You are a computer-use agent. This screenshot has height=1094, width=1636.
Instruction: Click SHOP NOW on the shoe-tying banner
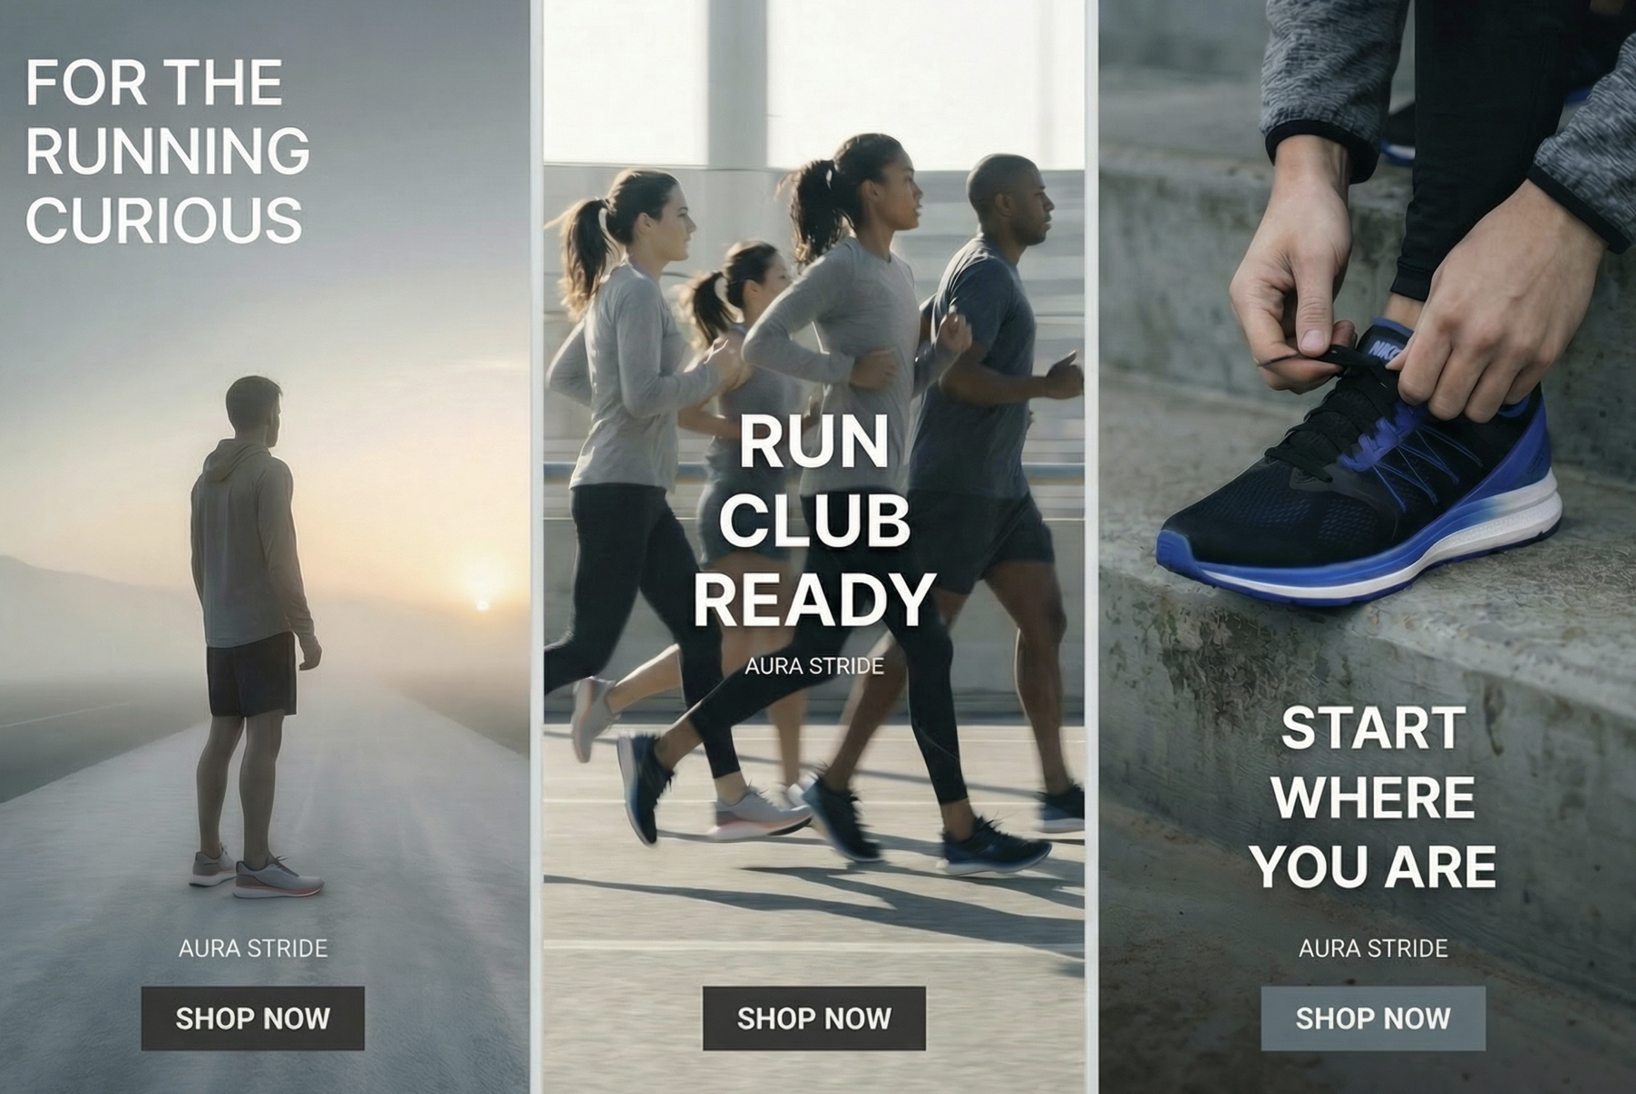[x=1373, y=1018]
